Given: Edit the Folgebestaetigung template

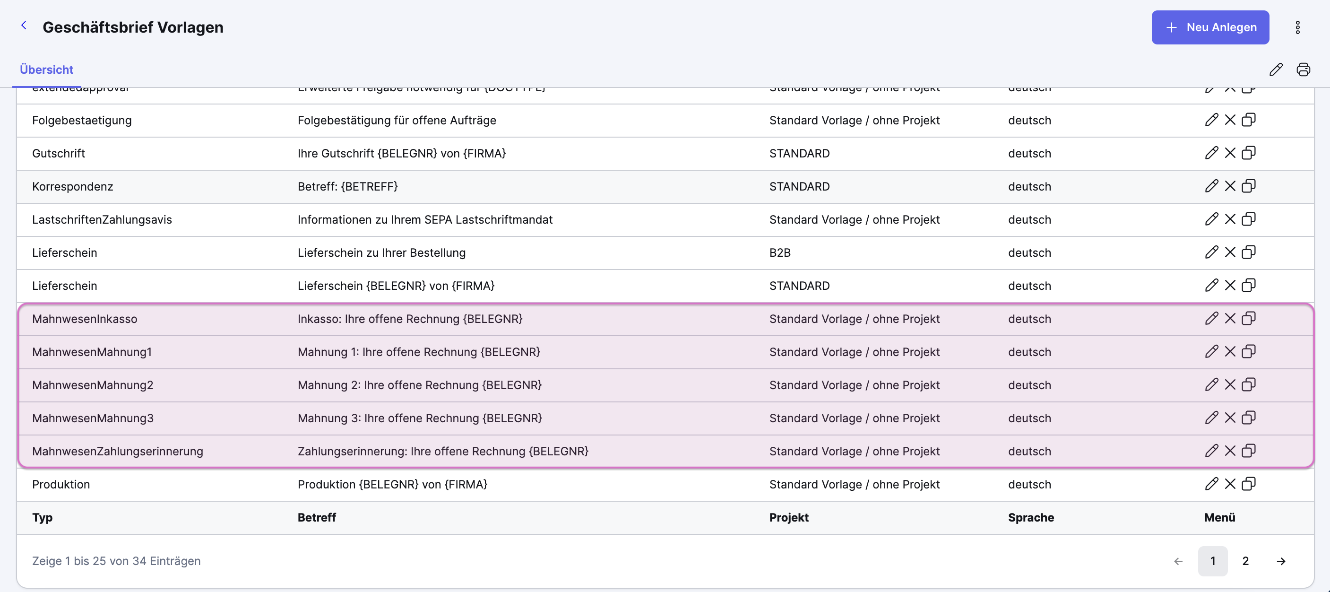Looking at the screenshot, I should pos(1211,120).
